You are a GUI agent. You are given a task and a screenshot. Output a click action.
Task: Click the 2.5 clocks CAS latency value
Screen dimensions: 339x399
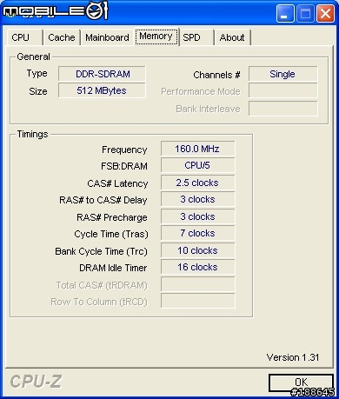point(198,183)
